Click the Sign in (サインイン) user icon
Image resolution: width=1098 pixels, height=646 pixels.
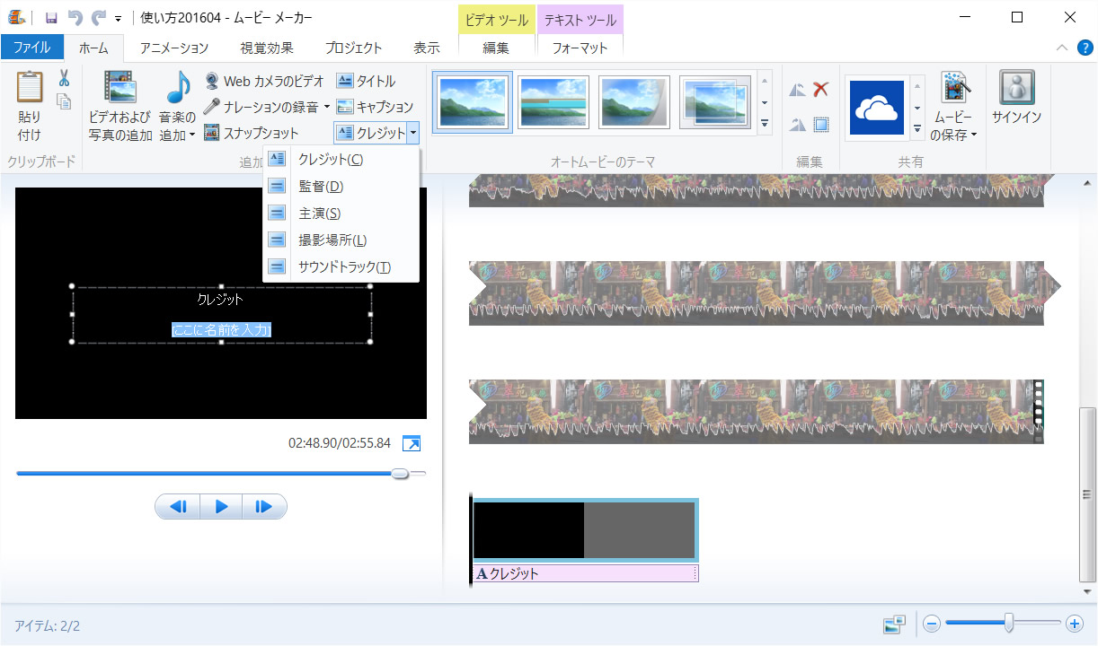tap(1016, 90)
